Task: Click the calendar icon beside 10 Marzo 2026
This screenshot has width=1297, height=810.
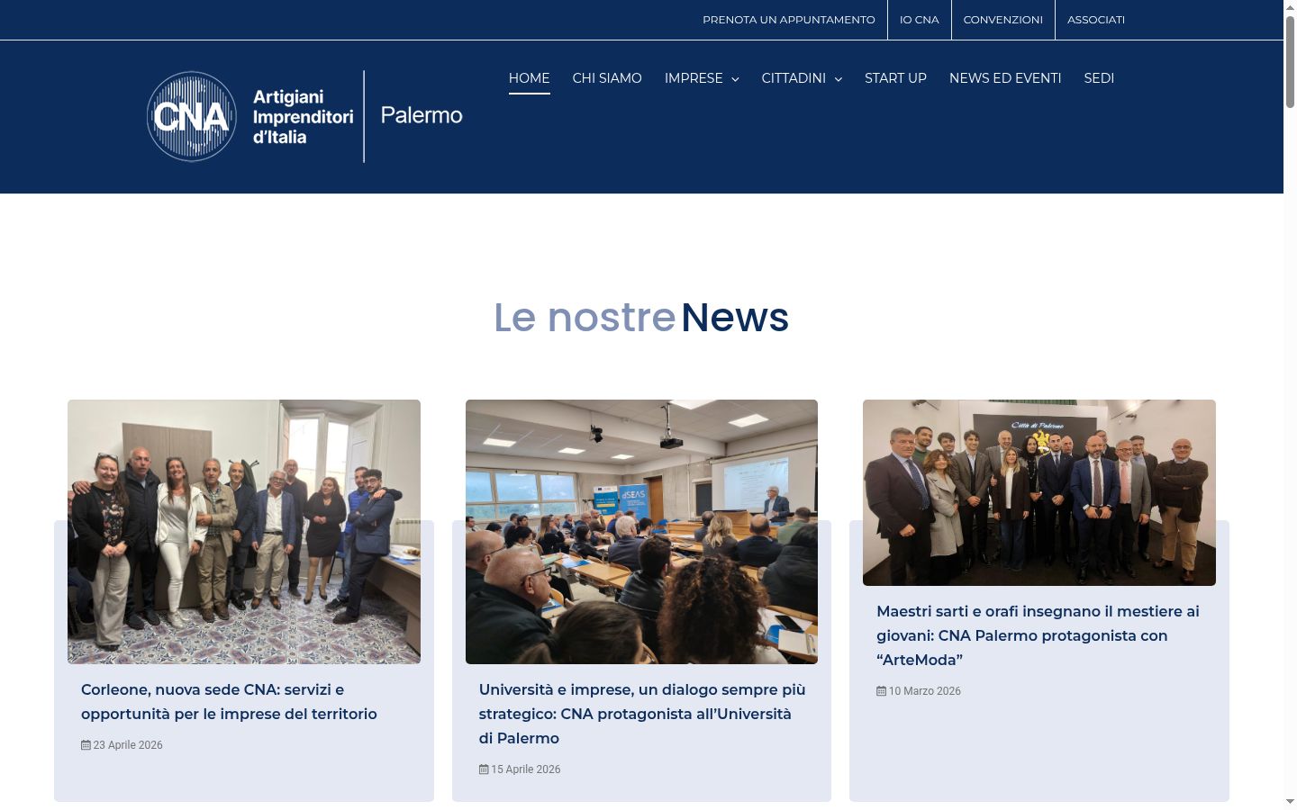Action: click(x=881, y=691)
